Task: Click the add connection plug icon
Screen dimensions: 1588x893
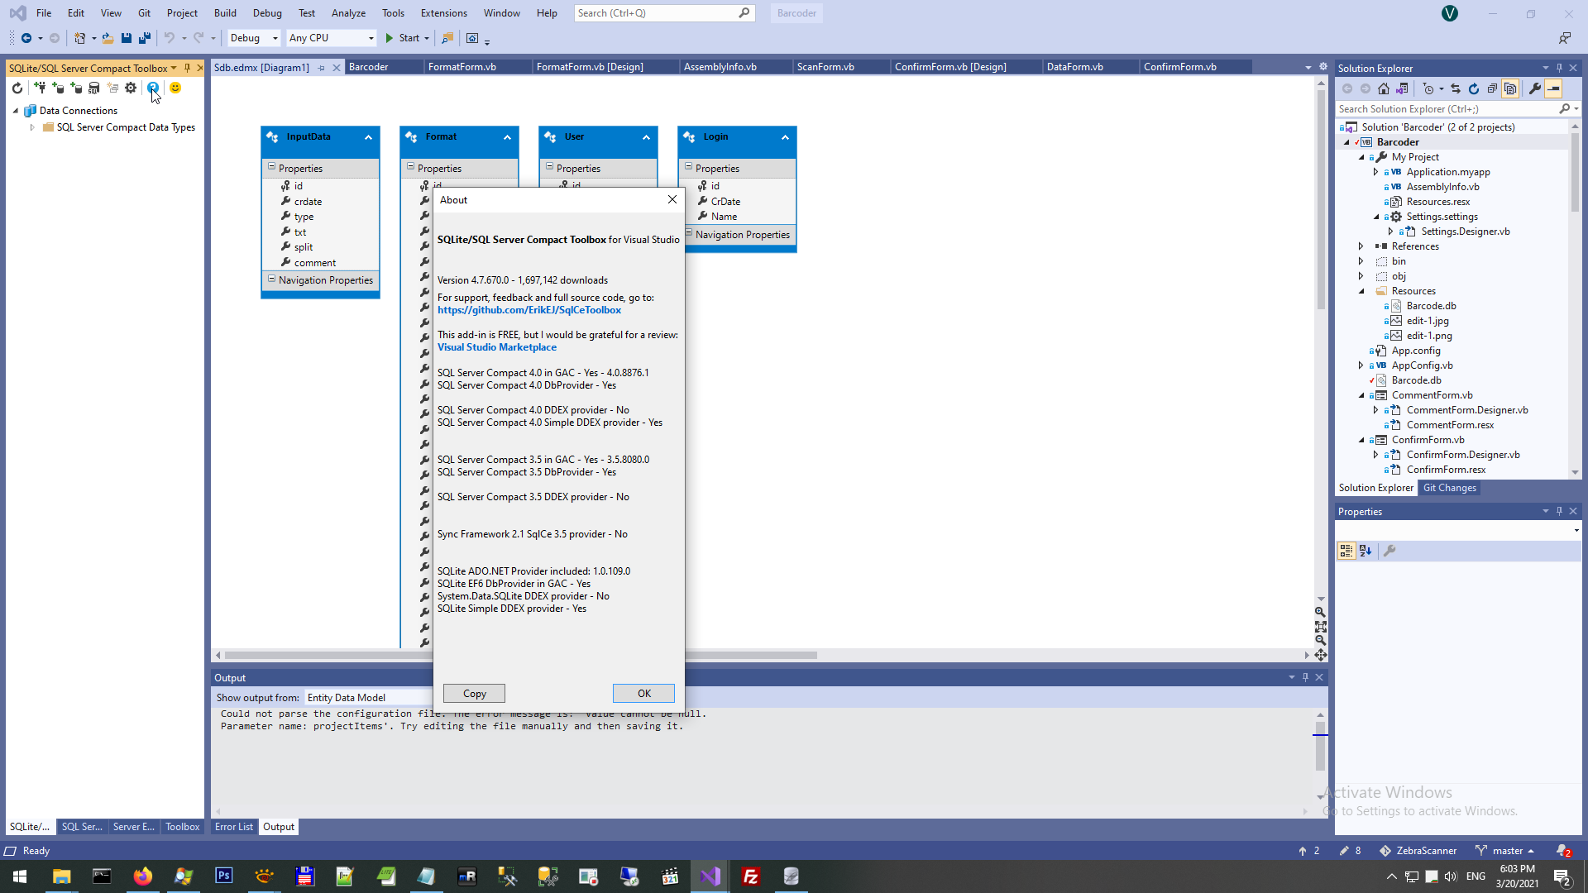Action: pyautogui.click(x=40, y=88)
